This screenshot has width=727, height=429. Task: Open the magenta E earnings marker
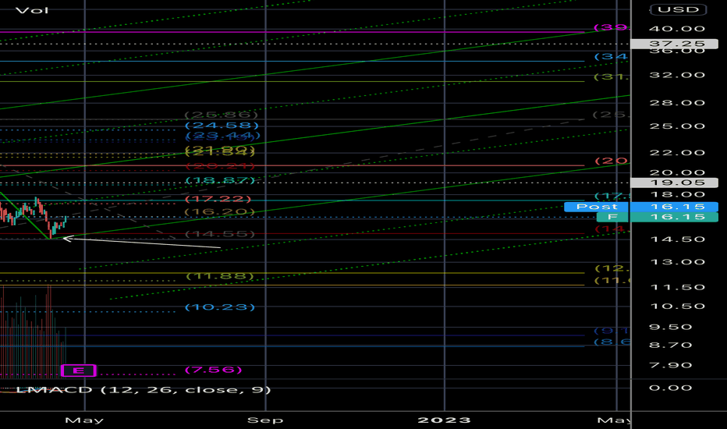click(x=79, y=370)
